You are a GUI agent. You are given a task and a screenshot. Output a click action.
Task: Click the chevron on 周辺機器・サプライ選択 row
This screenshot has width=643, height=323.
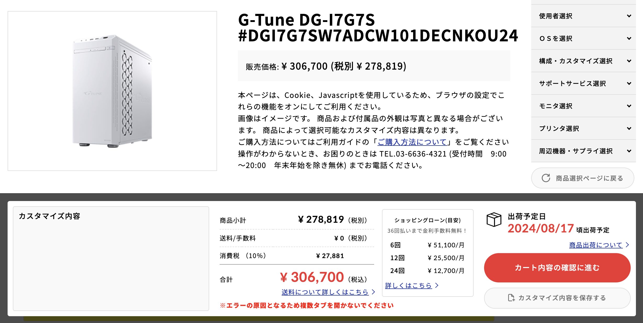point(629,151)
